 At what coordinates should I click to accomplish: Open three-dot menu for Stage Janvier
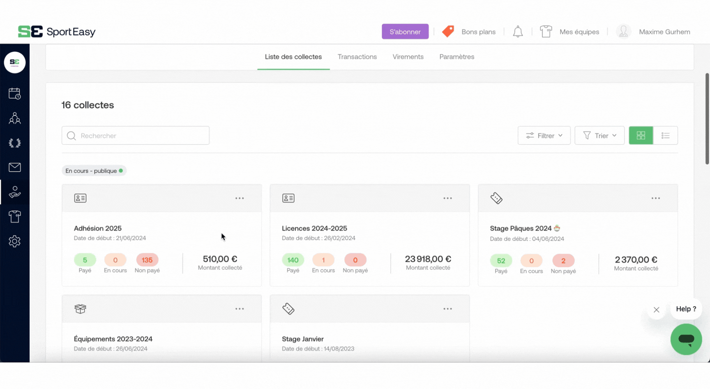(447, 309)
